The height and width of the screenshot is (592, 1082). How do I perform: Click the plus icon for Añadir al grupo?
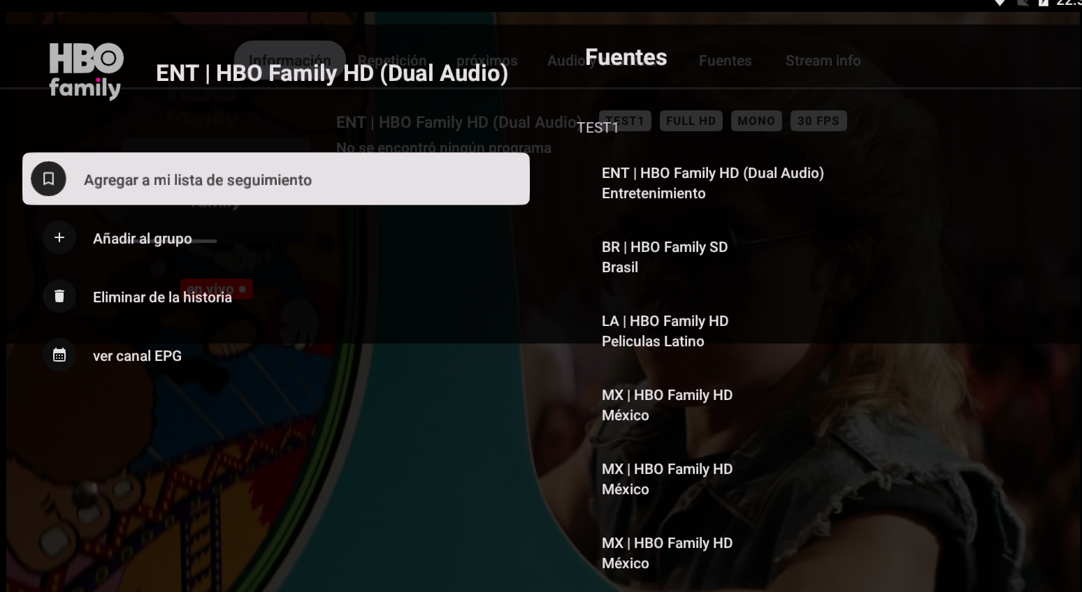point(59,238)
